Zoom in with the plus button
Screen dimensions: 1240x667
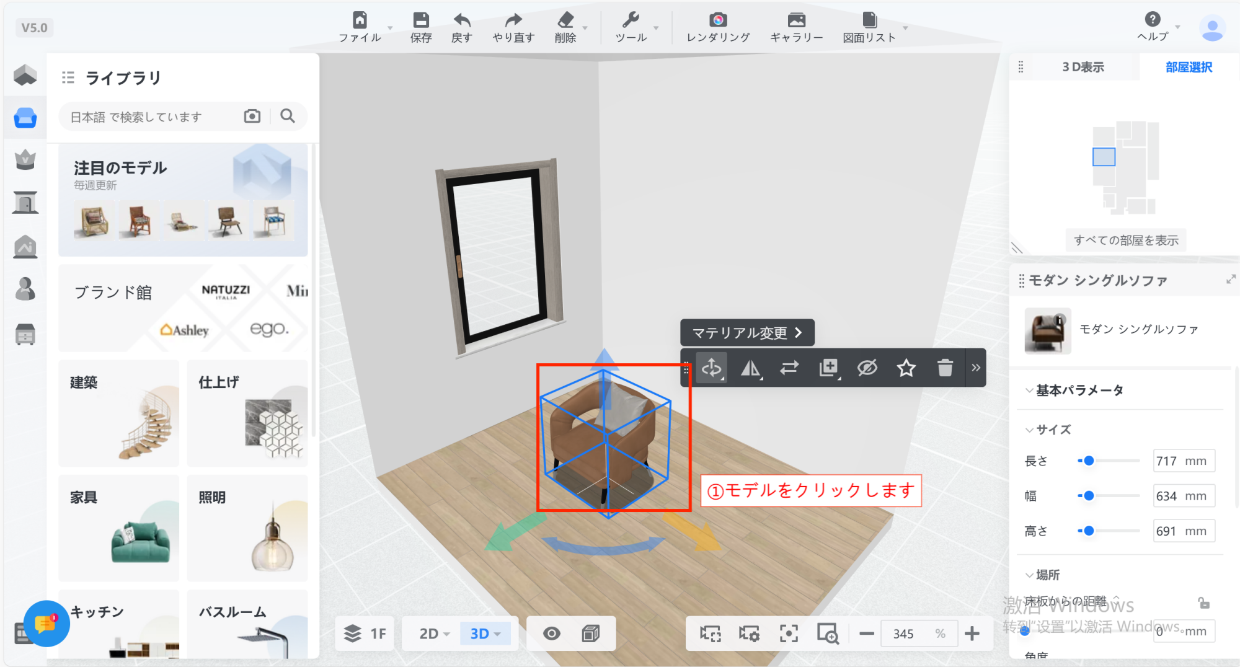(x=972, y=634)
